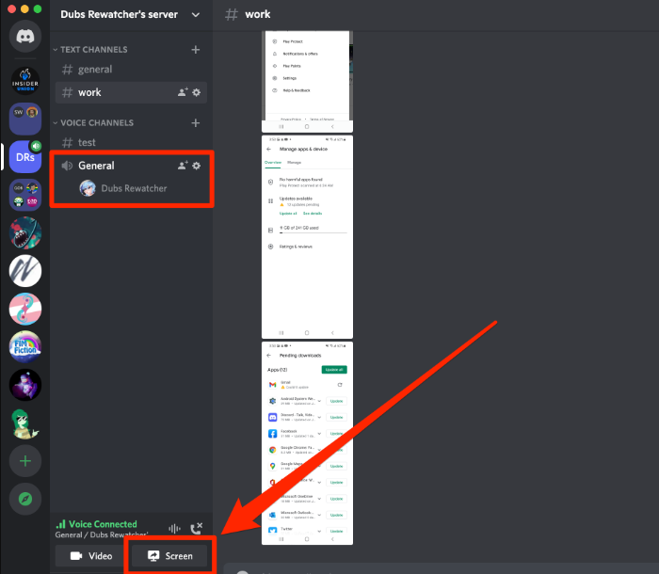Open Dubs Rewatcher's server dropdown menu
659x574 pixels.
click(x=196, y=15)
